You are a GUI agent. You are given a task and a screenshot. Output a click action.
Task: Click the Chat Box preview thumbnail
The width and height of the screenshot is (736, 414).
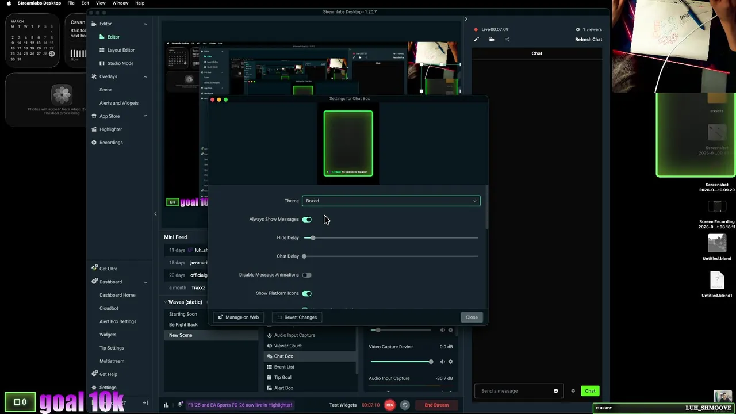pos(348,143)
